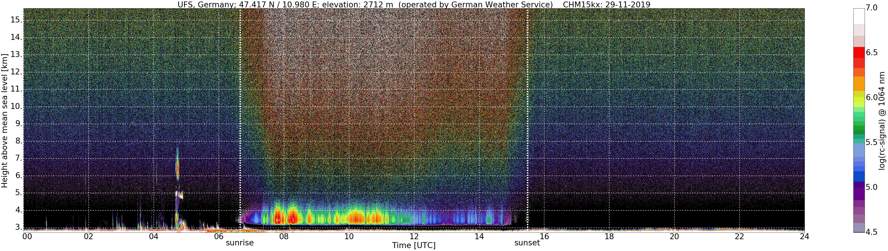888x251 pixels.
Task: Click the x-axis tick label '16'
Action: (x=544, y=237)
